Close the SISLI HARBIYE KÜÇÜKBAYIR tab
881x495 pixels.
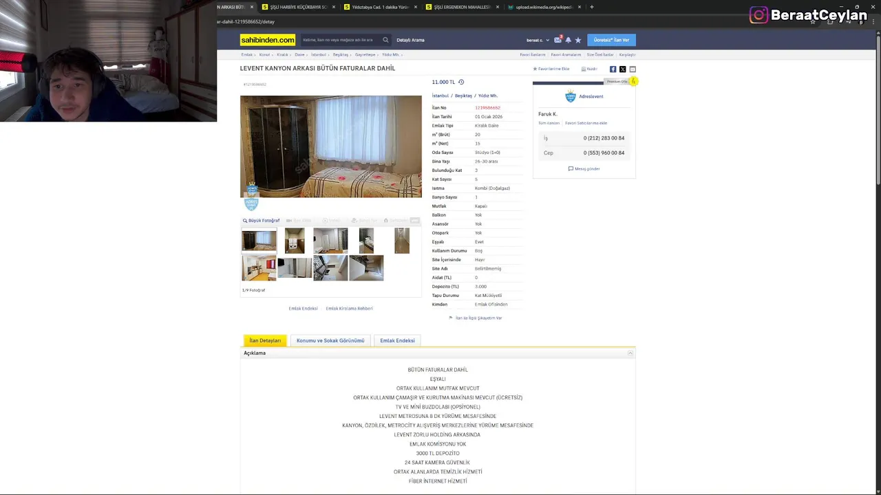tap(334, 7)
